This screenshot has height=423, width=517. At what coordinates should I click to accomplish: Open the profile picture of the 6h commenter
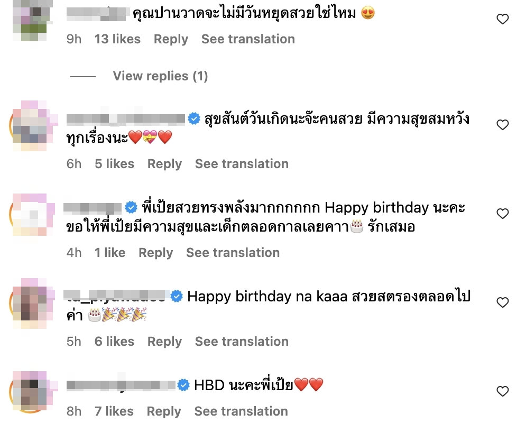pyautogui.click(x=32, y=126)
